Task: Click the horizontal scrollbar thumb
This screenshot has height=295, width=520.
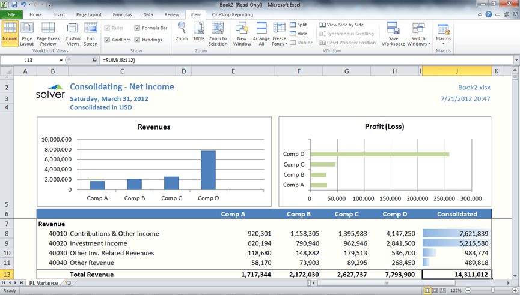Action: [386, 283]
